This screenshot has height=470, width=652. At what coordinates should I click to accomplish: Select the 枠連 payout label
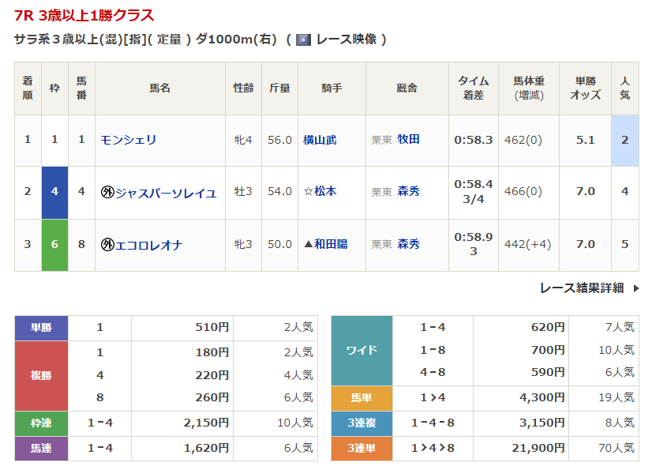[x=41, y=423]
